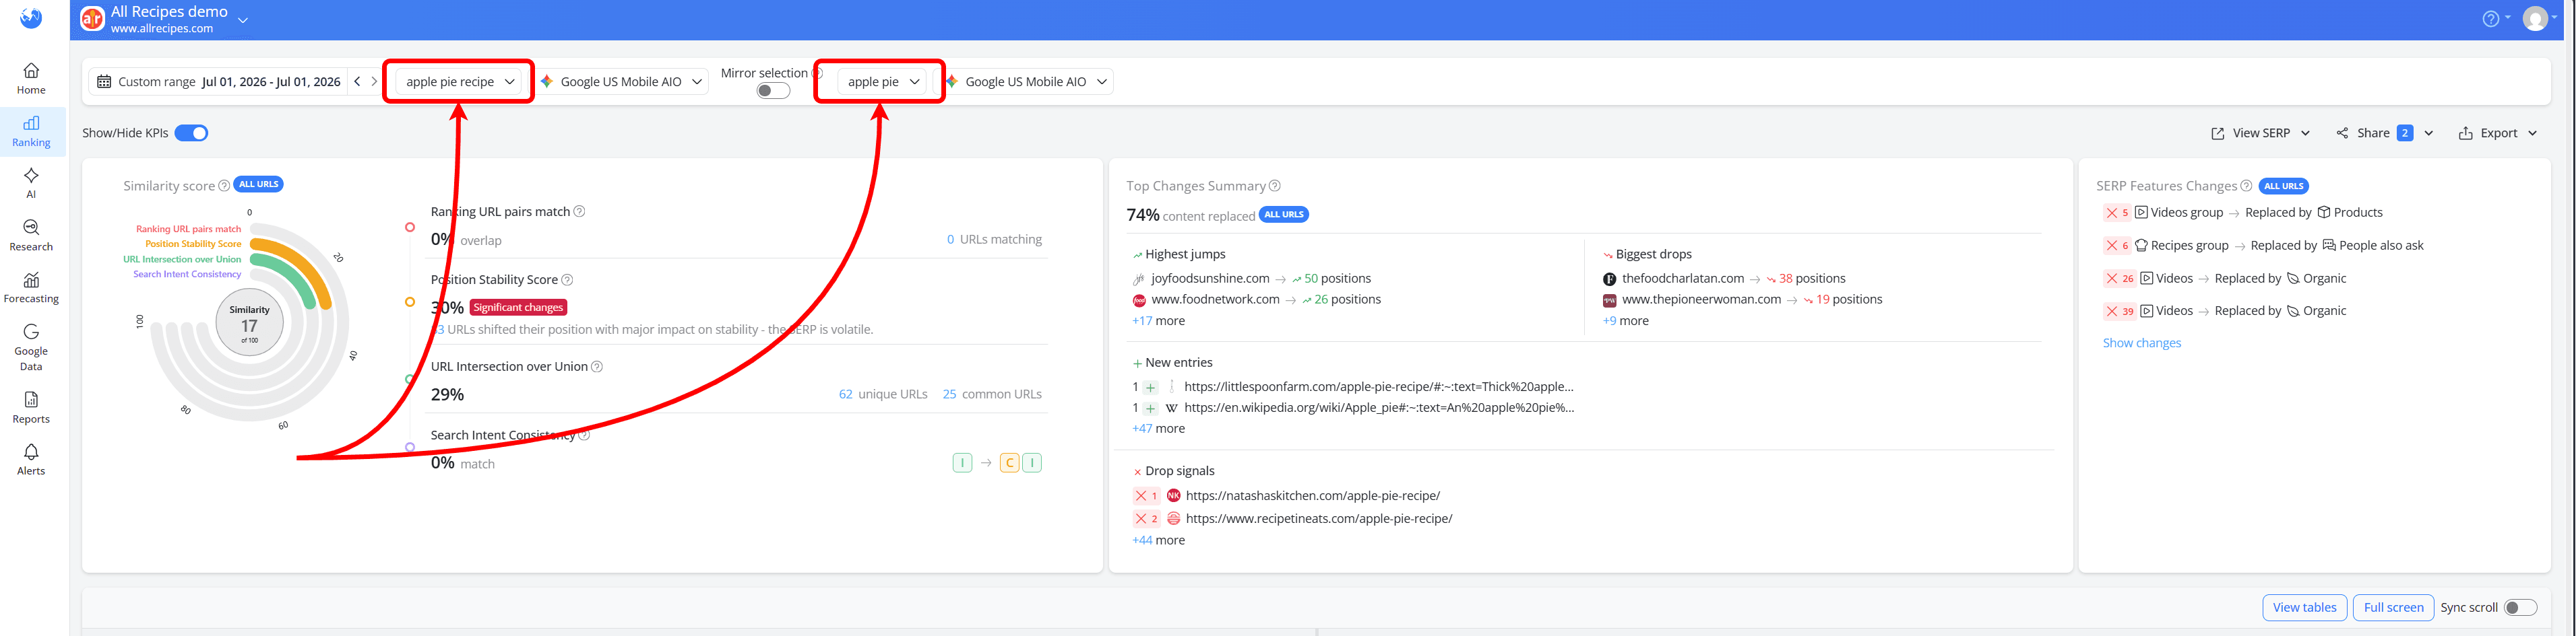Screen dimensions: 2576x636
Task: Expand the View SERP dropdown
Action: [x=2260, y=133]
